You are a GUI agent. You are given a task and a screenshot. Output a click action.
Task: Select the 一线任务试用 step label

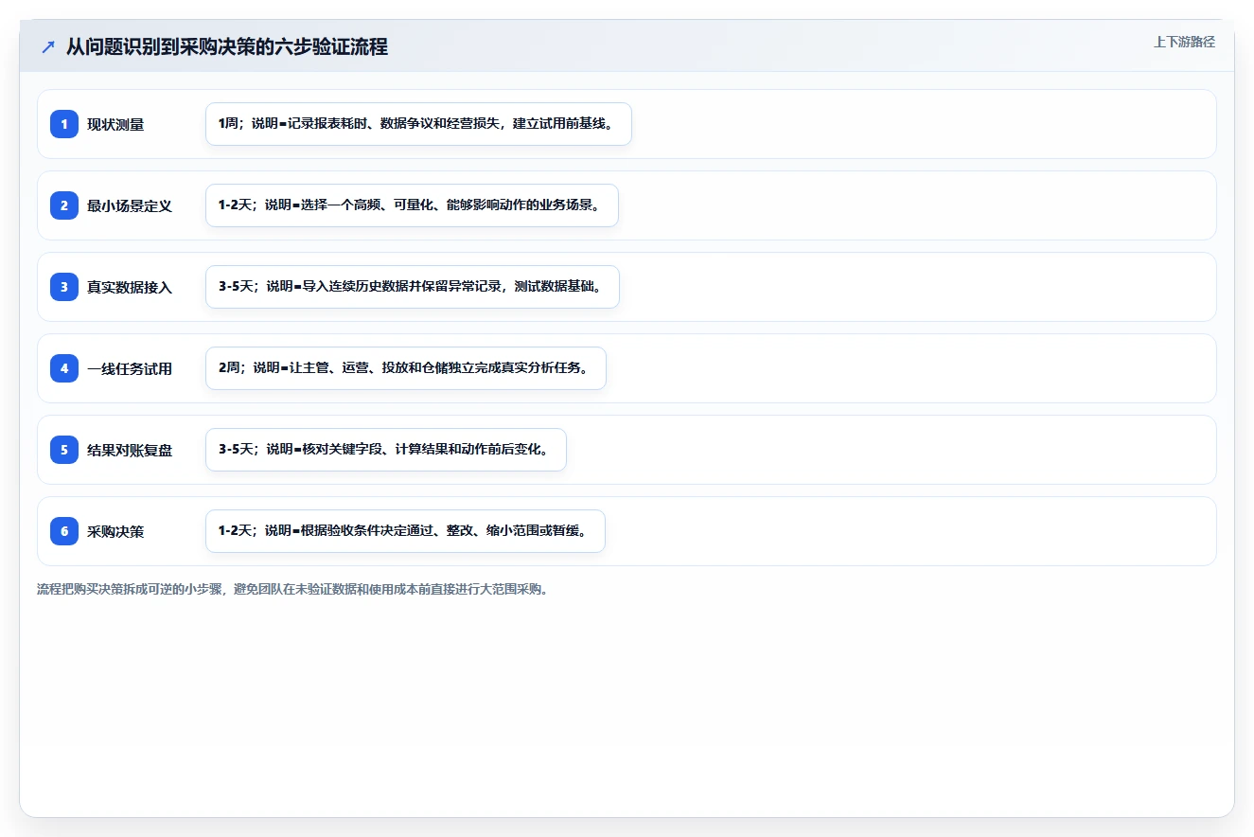coord(130,368)
